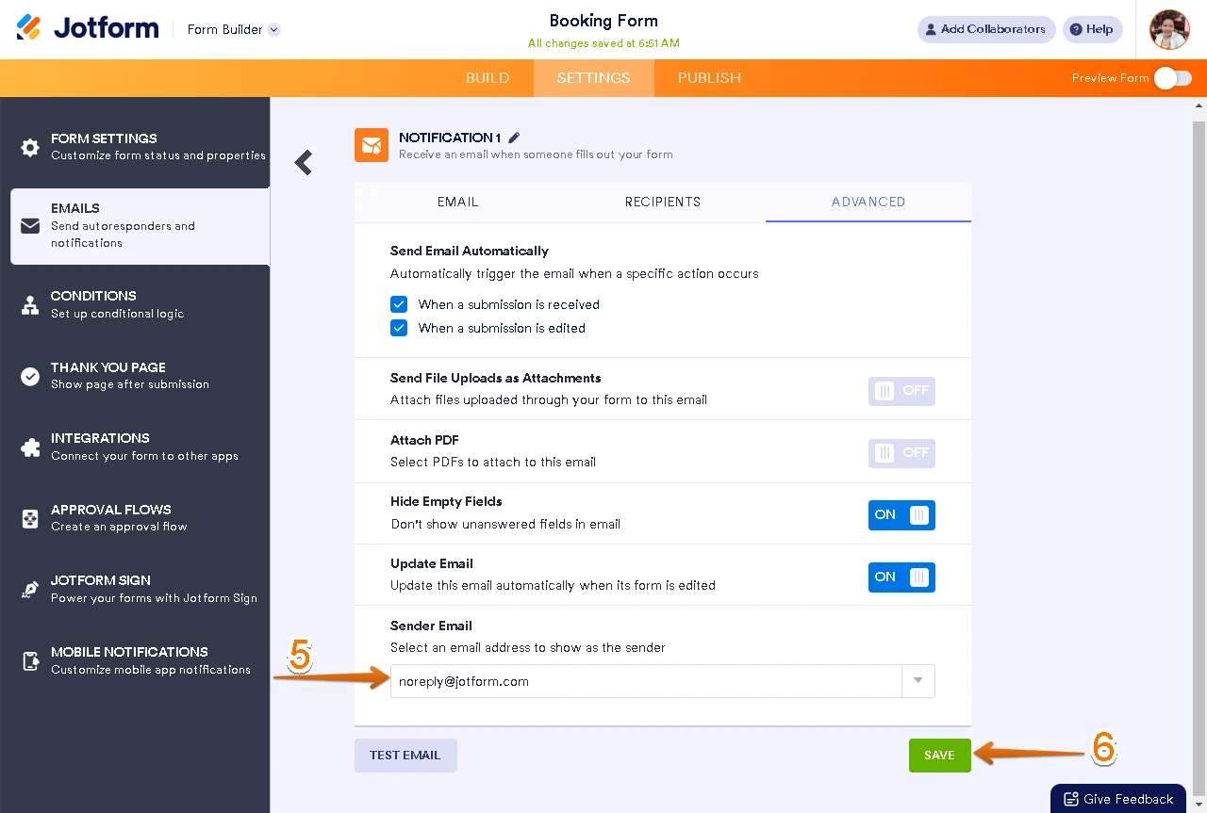Click the back arrow chevron
Viewport: 1207px width, 813px height.
(303, 163)
